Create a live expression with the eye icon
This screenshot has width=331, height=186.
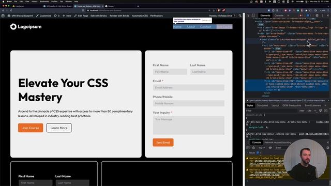270,148
